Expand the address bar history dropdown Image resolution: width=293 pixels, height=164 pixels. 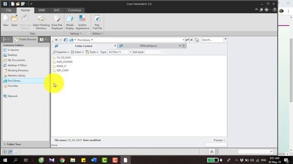pyautogui.click(x=183, y=40)
